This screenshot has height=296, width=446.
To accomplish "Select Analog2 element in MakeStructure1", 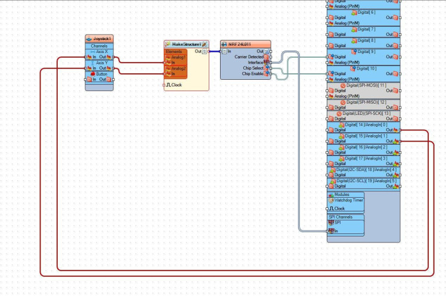I will (x=176, y=68).
